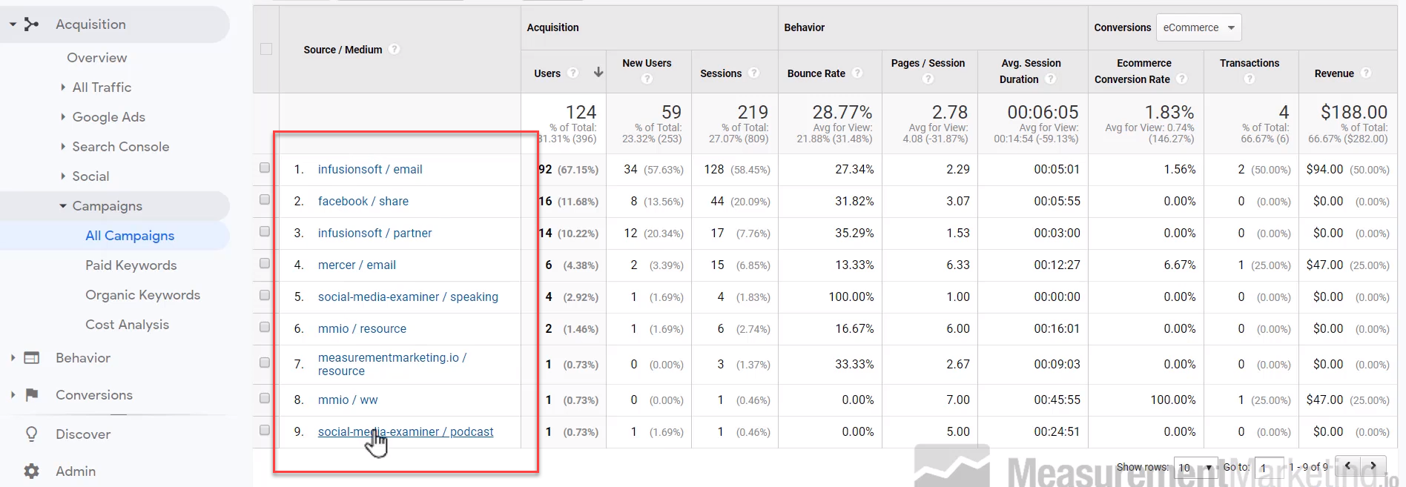Toggle the select-all rows checkbox
Image resolution: width=1406 pixels, height=487 pixels.
coord(266,49)
